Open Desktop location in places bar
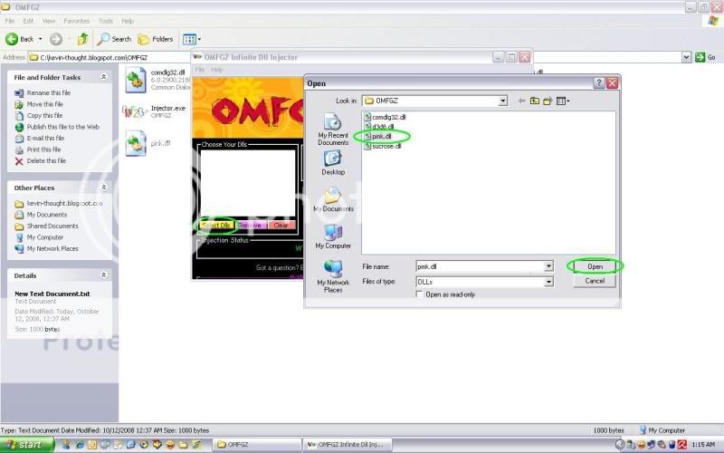 [332, 159]
